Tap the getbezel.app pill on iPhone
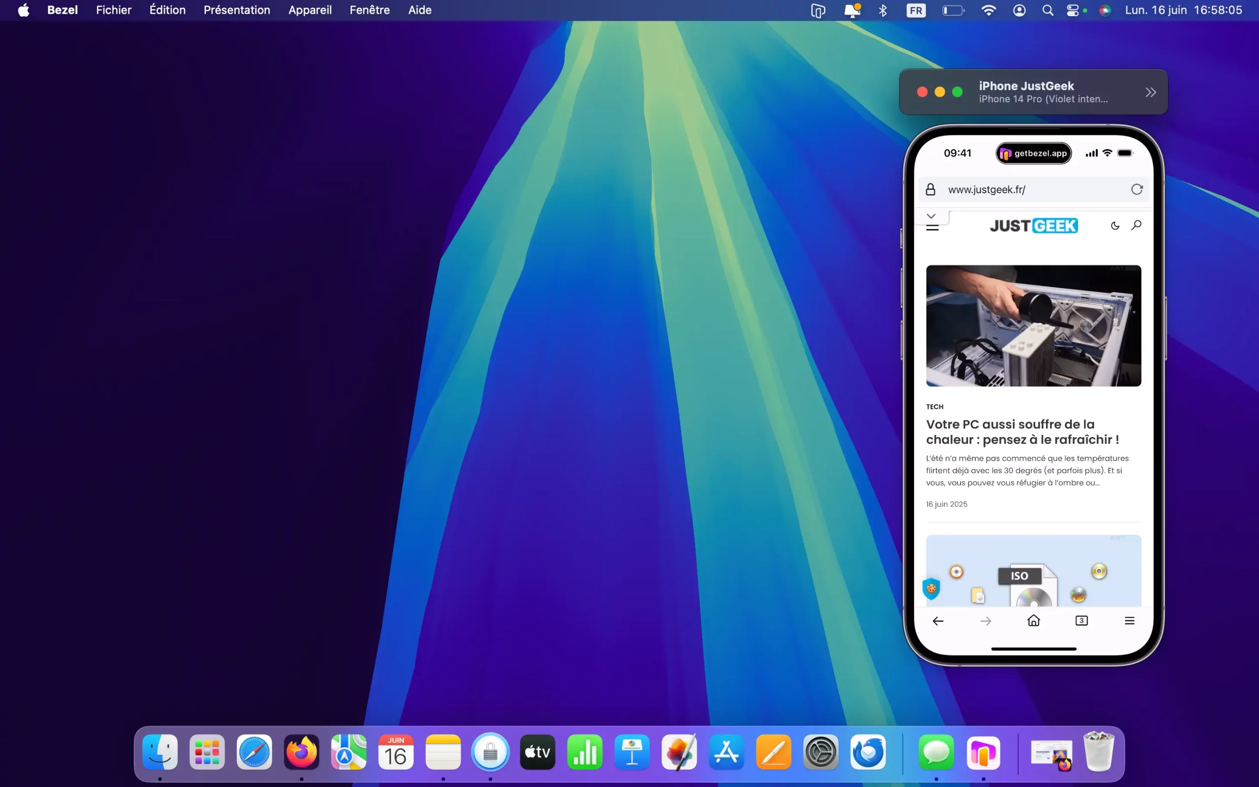Image resolution: width=1259 pixels, height=787 pixels. coord(1034,153)
